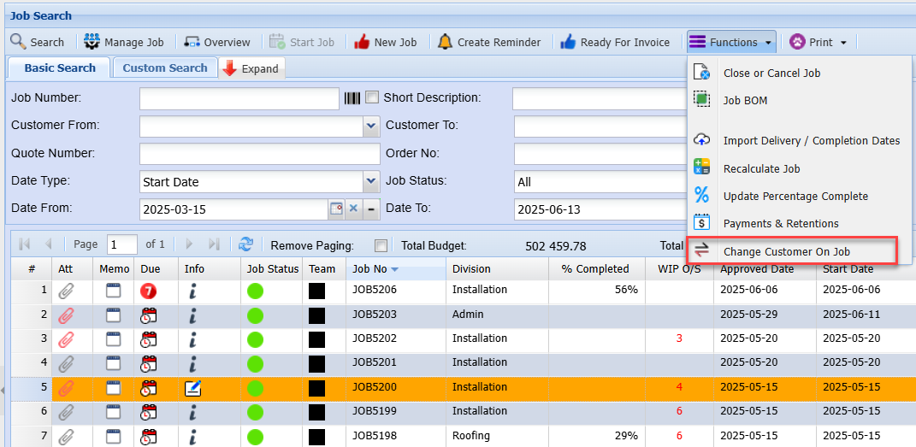Enable the Remove Paging checkbox
This screenshot has height=447, width=916.
pyautogui.click(x=381, y=246)
